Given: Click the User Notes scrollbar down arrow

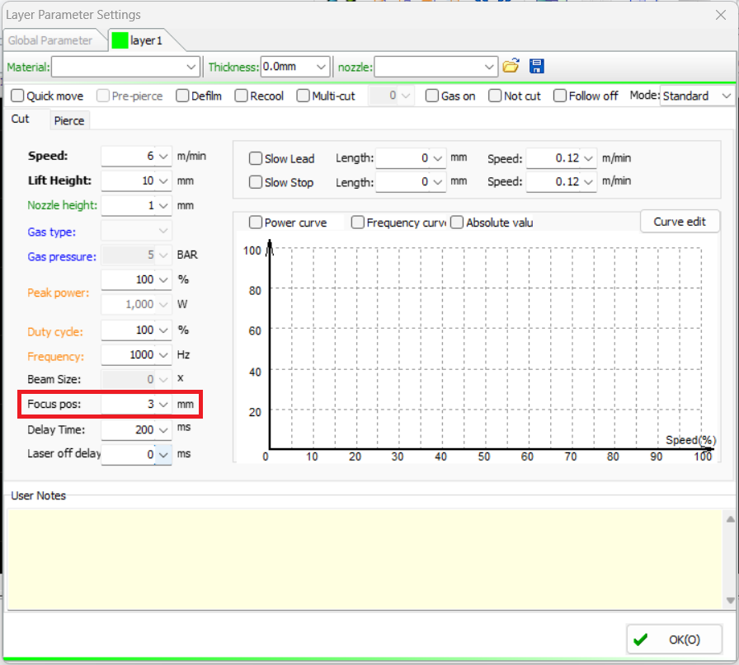Looking at the screenshot, I should pos(730,600).
